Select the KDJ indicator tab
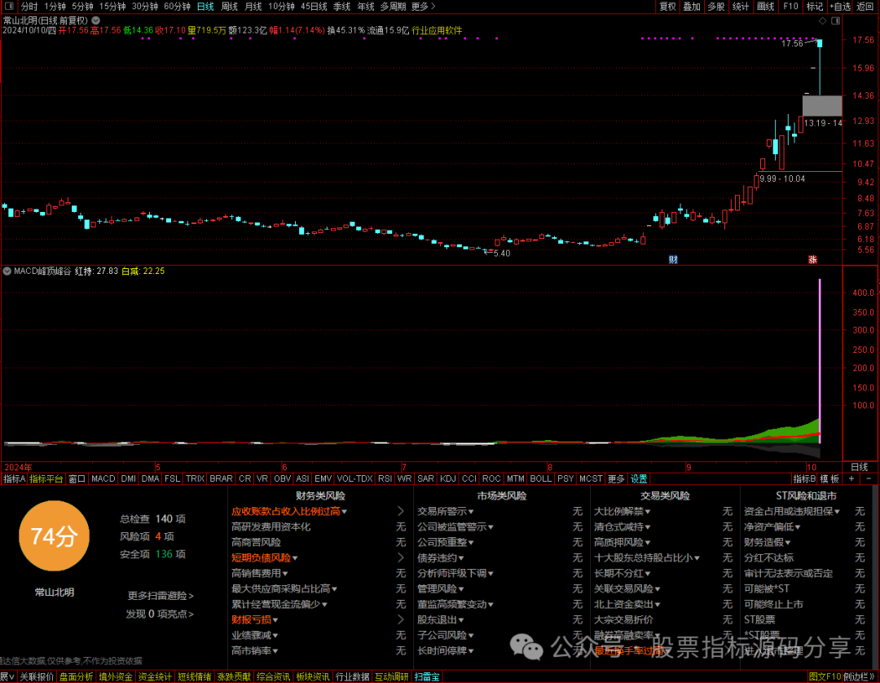 click(448, 478)
